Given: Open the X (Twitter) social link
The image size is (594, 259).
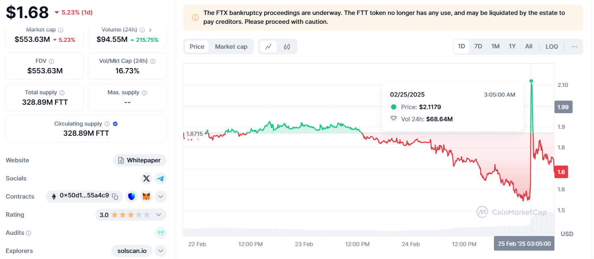Looking at the screenshot, I should 146,178.
